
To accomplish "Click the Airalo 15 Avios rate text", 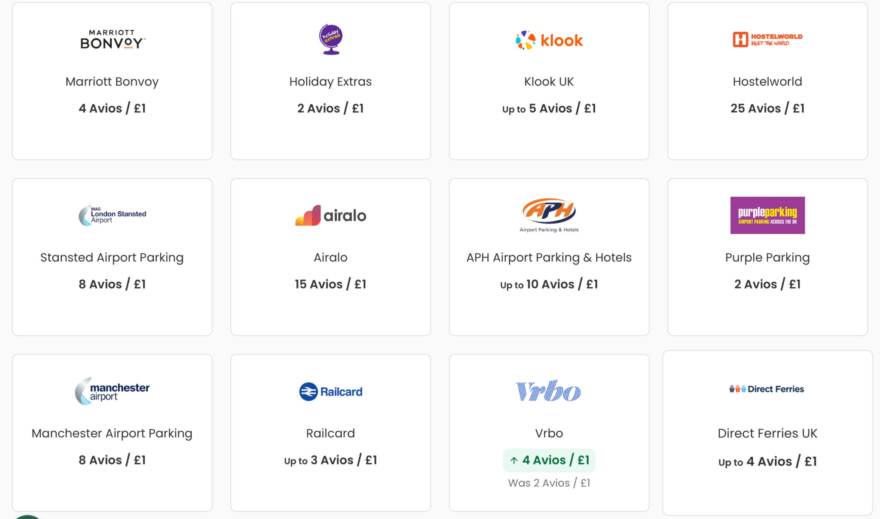I will tap(330, 284).
